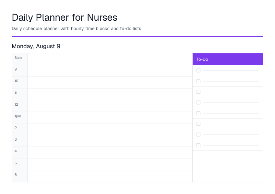Click the 2 o'clock time block

(x=110, y=129)
